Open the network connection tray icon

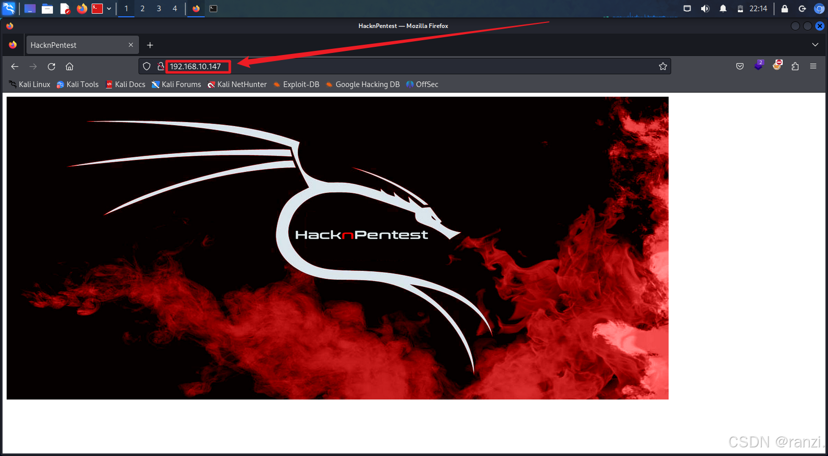coord(687,9)
